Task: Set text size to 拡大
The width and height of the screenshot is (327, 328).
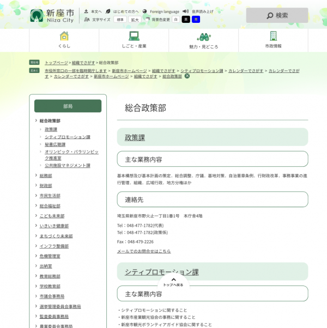Action: 135,20
